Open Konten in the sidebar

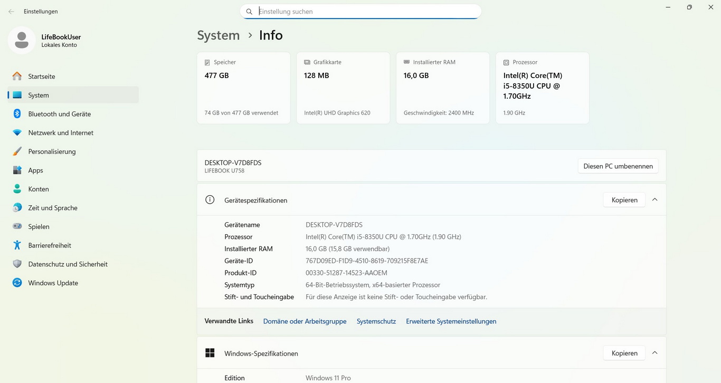39,189
